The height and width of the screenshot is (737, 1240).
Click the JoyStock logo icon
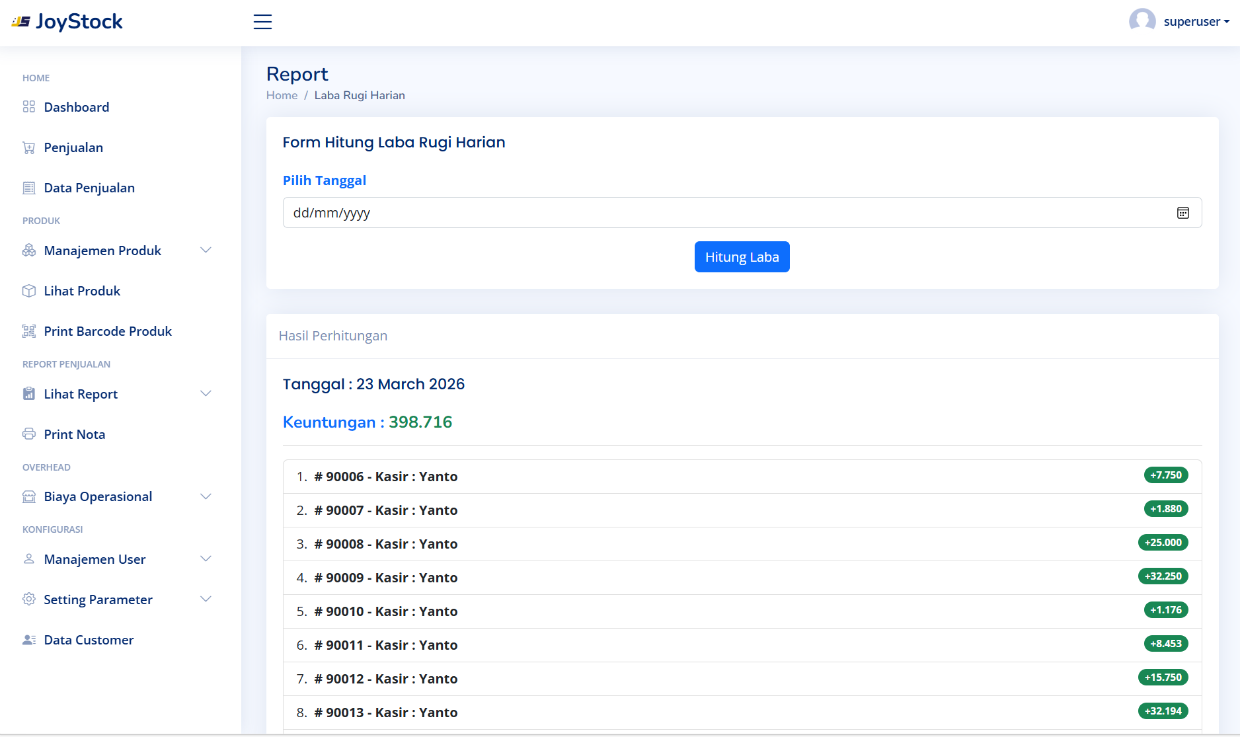pos(20,22)
